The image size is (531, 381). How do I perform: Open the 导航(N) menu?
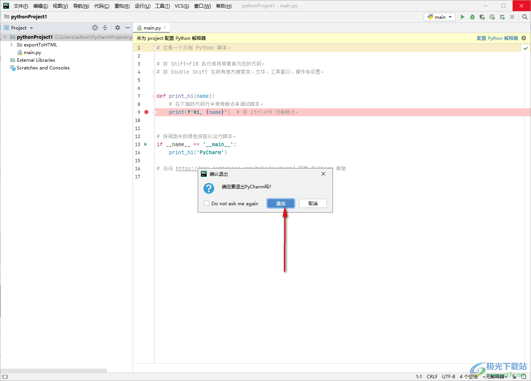tap(81, 6)
